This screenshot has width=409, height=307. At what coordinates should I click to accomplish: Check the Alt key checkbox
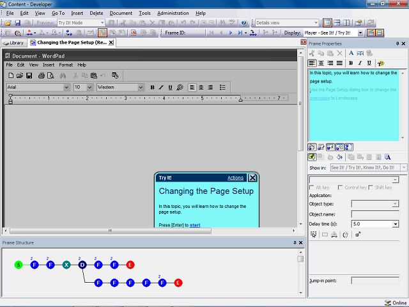311,187
